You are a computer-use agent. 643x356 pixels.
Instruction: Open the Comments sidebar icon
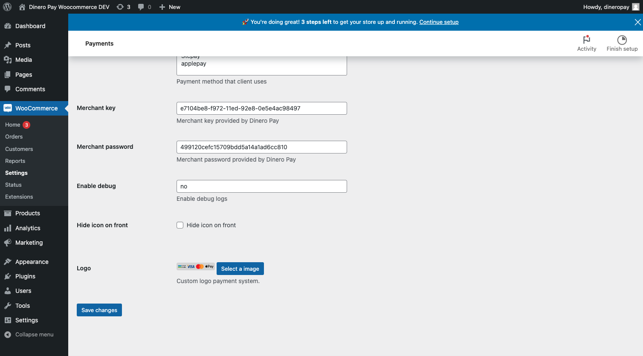[x=8, y=89]
